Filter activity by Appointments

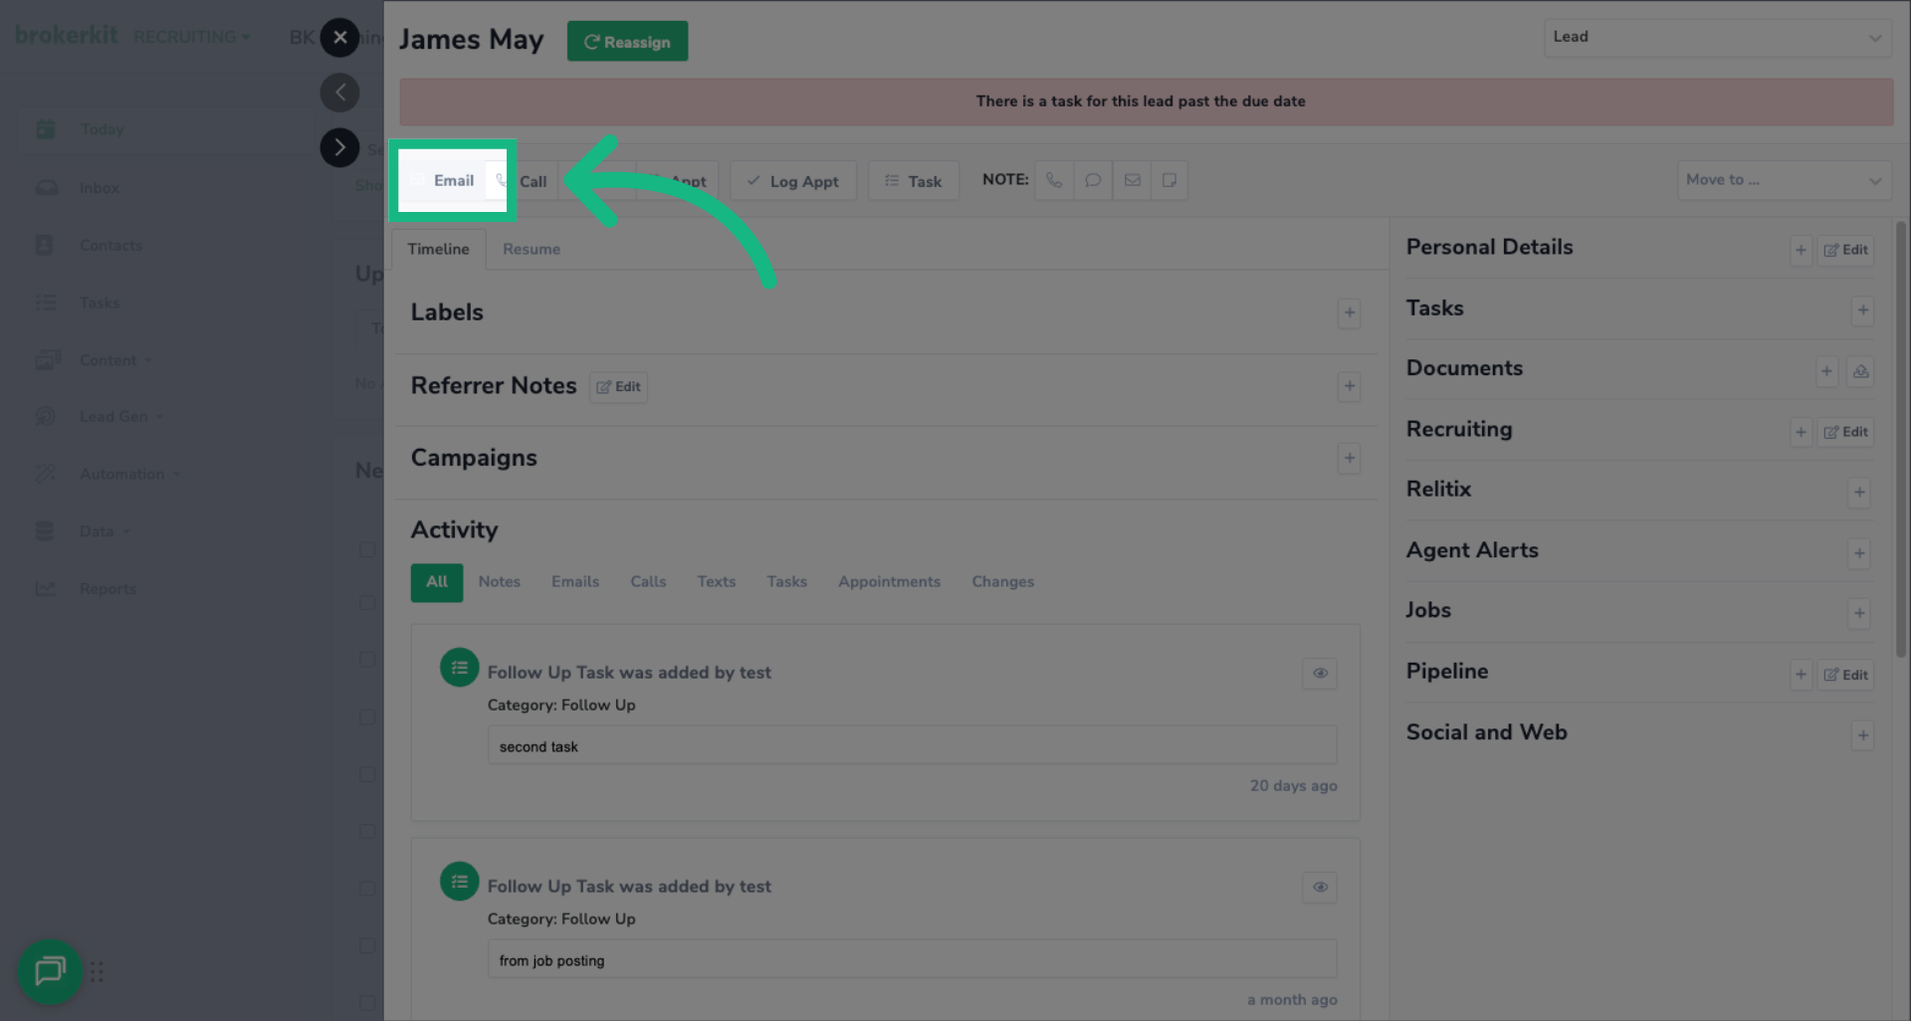click(x=889, y=581)
